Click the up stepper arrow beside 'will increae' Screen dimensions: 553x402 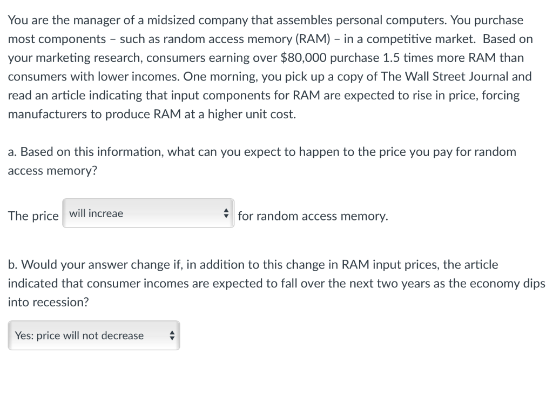coord(227,210)
